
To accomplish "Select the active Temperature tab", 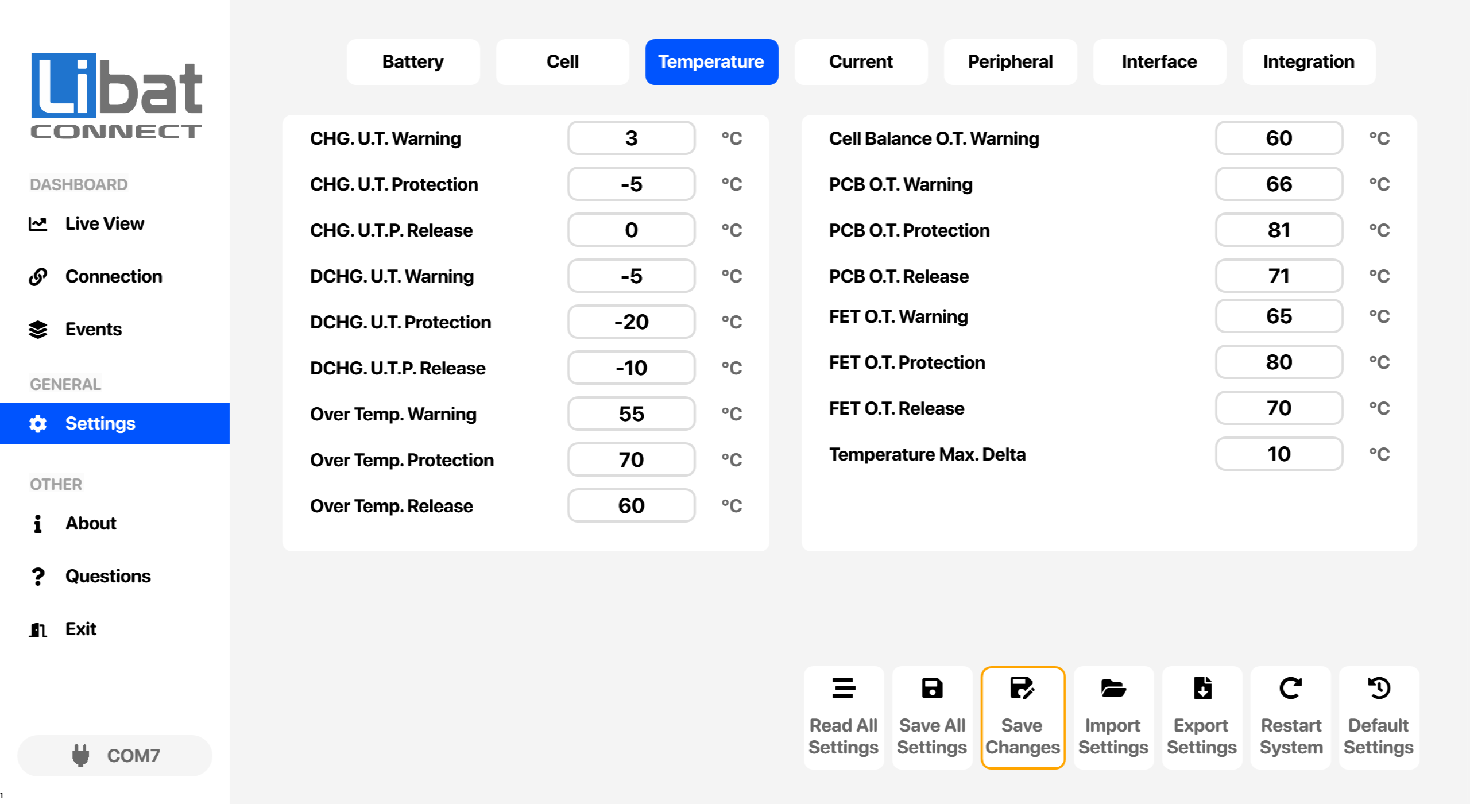I will click(711, 62).
